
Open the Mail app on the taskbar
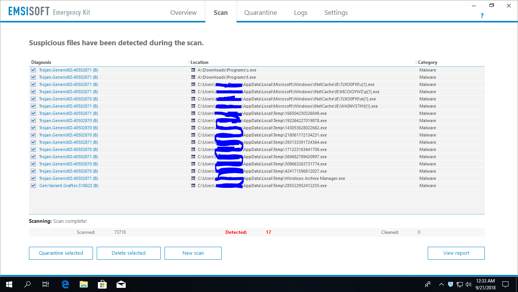[x=121, y=284]
